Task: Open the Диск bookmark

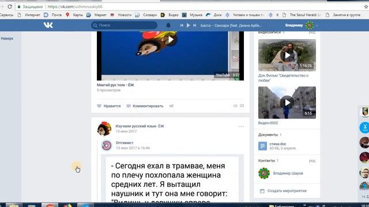Action: [214, 15]
